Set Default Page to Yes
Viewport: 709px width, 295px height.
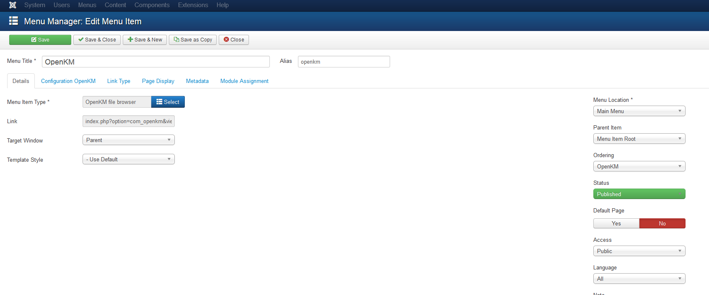tap(616, 223)
